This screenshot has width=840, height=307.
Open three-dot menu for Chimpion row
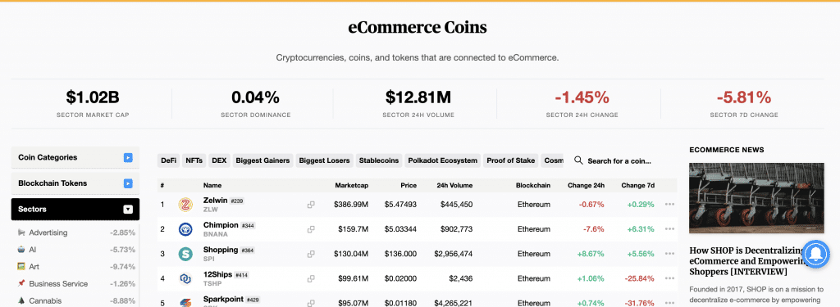(x=669, y=229)
